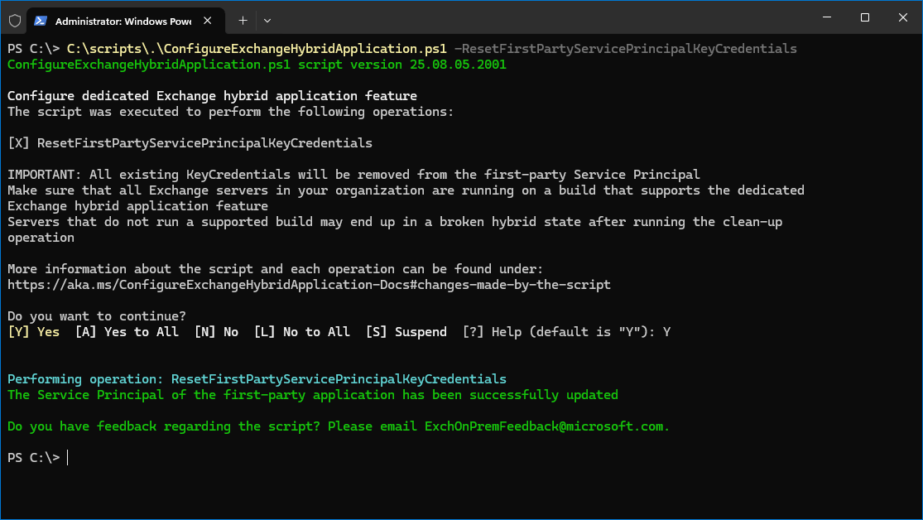Click the [X] ResetFirstPartyServicePrincipalKeyCredentials checkbox marker
The width and height of the screenshot is (923, 520).
click(x=18, y=143)
